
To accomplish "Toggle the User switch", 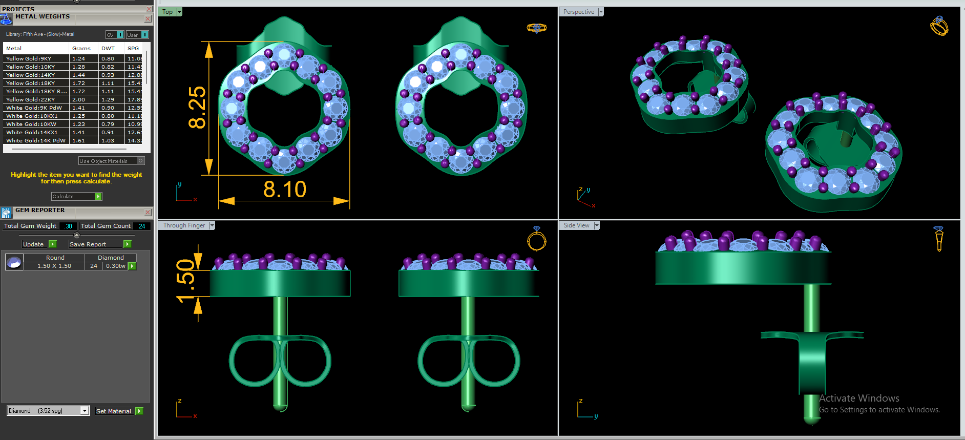I will [x=137, y=35].
